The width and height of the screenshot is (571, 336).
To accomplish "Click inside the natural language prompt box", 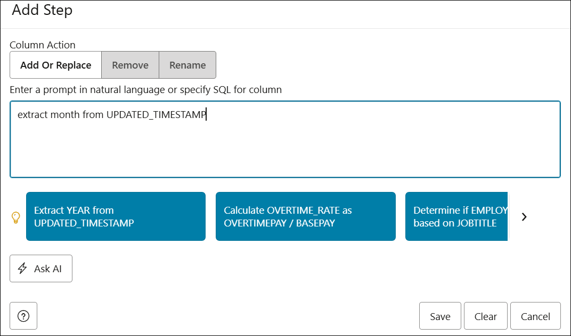I will (285, 138).
